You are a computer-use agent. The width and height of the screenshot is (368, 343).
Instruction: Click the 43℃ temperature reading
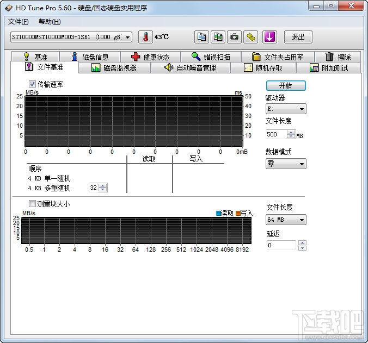point(162,37)
